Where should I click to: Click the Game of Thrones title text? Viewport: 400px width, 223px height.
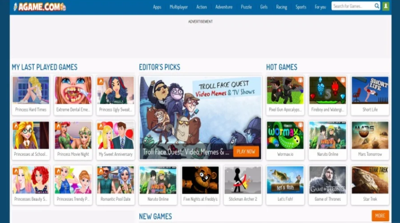327,199
